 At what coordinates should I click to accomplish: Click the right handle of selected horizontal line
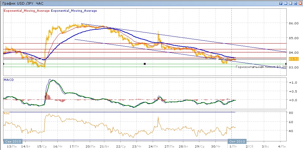coord(286,64)
